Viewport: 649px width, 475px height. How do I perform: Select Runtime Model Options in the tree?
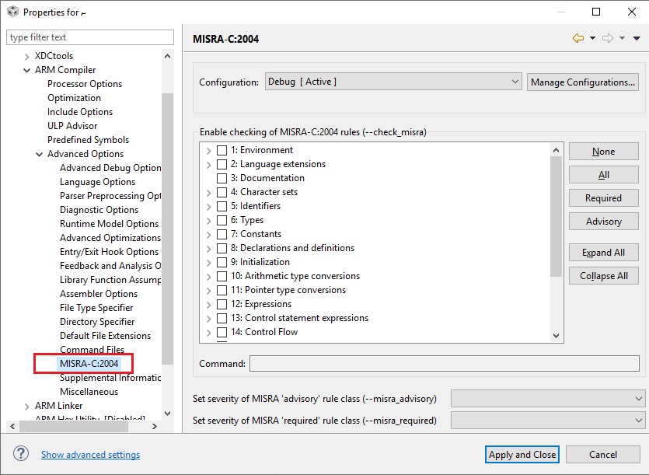[110, 224]
